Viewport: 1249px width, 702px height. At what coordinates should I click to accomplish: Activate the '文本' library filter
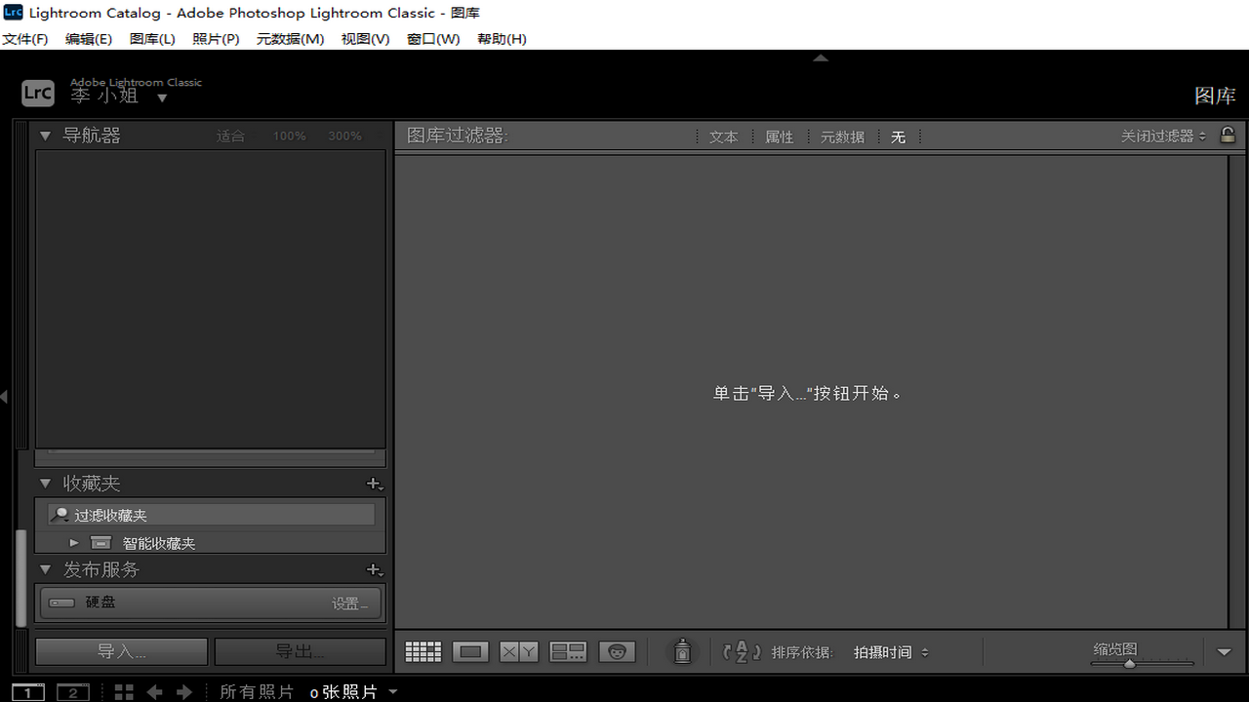(x=724, y=136)
